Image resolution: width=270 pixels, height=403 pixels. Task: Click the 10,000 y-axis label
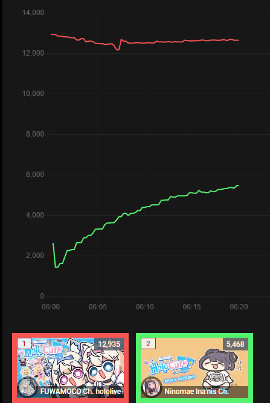tap(33, 94)
